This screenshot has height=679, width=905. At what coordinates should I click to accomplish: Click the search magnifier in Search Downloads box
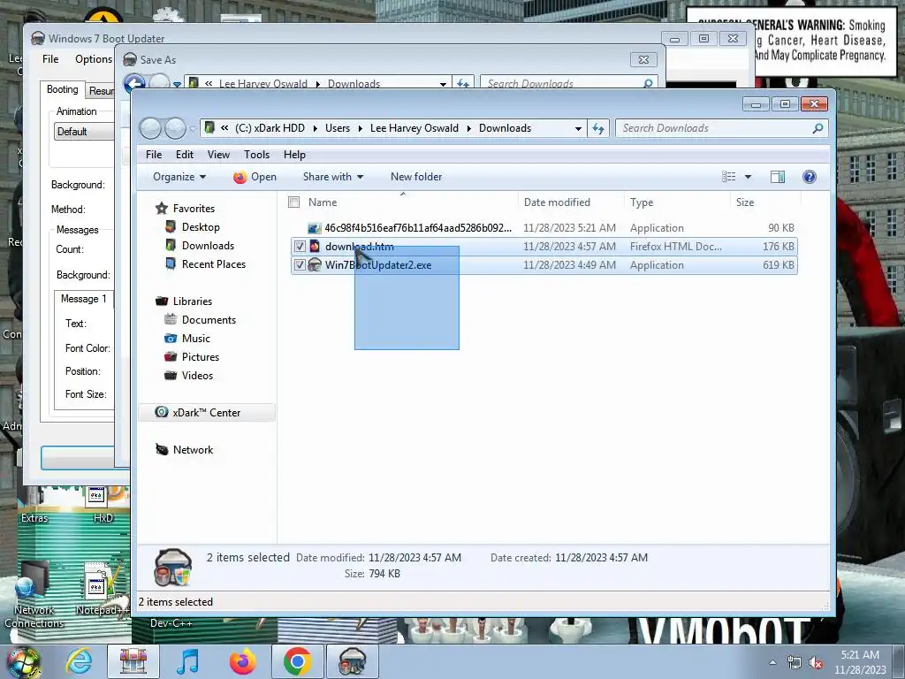818,128
